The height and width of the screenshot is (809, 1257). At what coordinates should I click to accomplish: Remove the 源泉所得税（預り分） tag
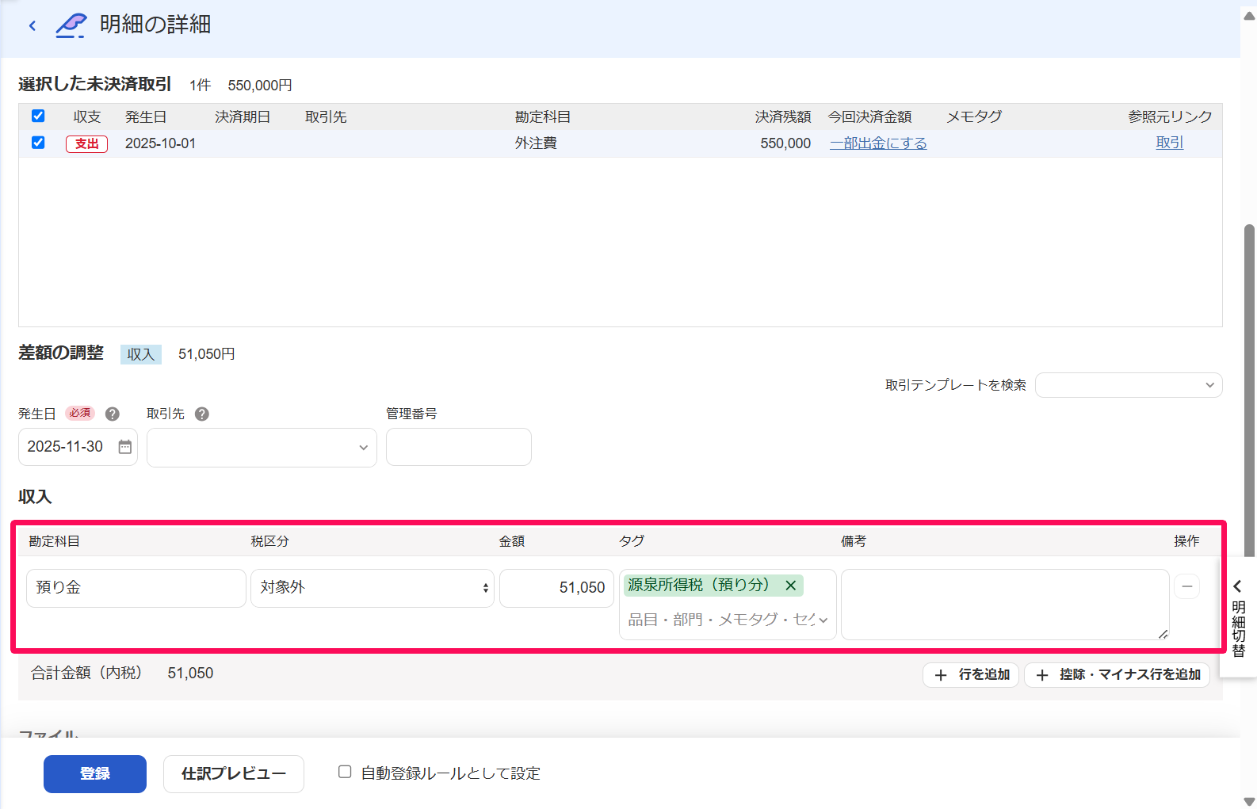tap(791, 586)
